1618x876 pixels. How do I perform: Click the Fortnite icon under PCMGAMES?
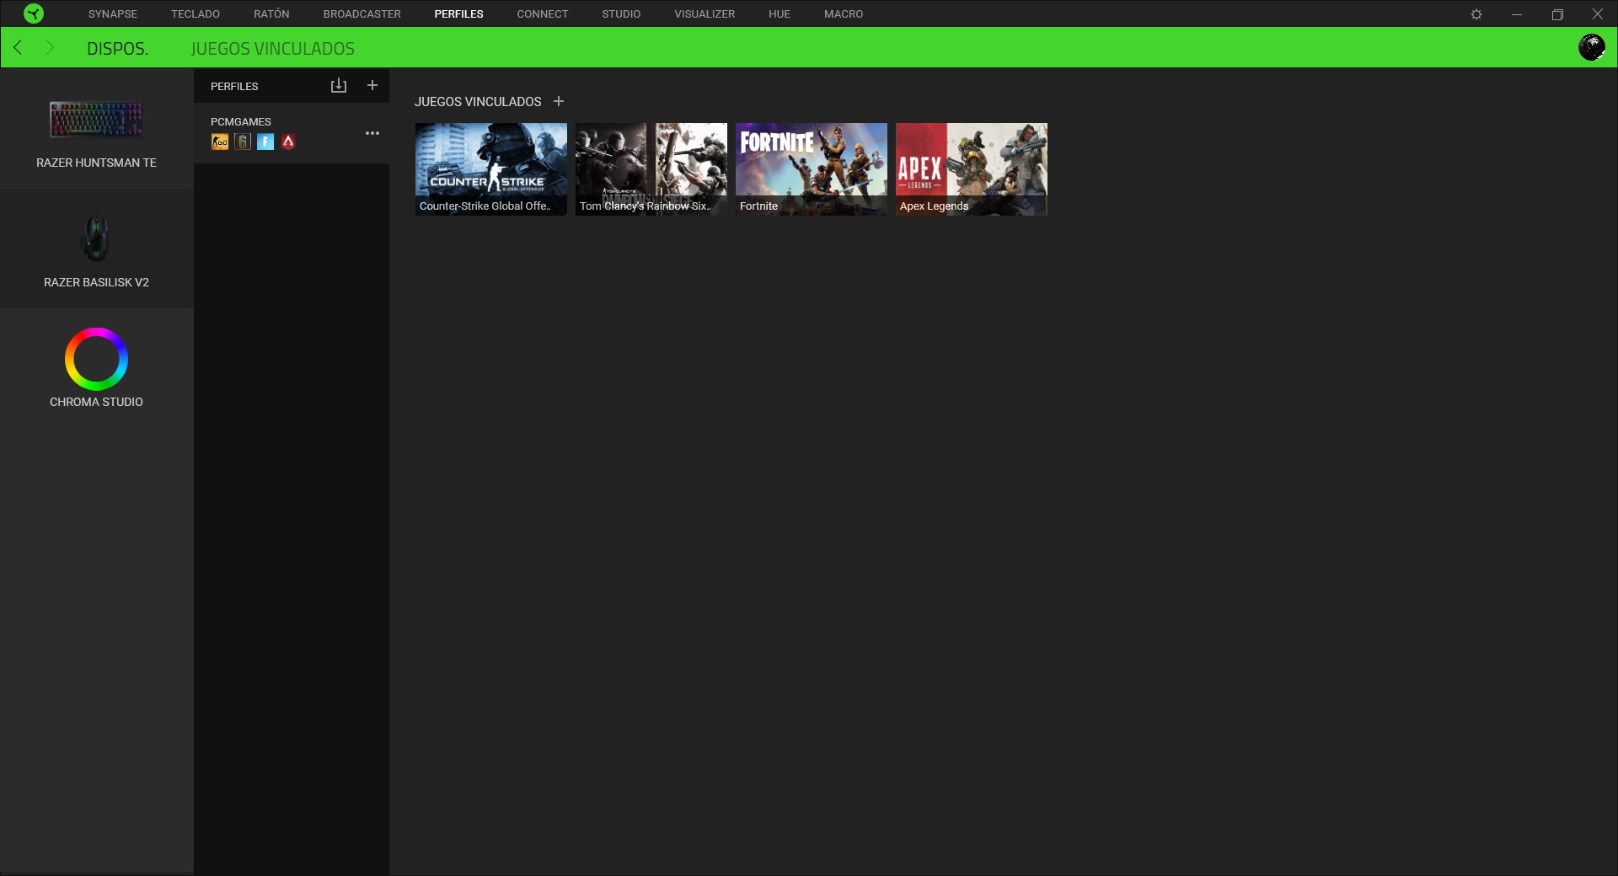click(265, 142)
